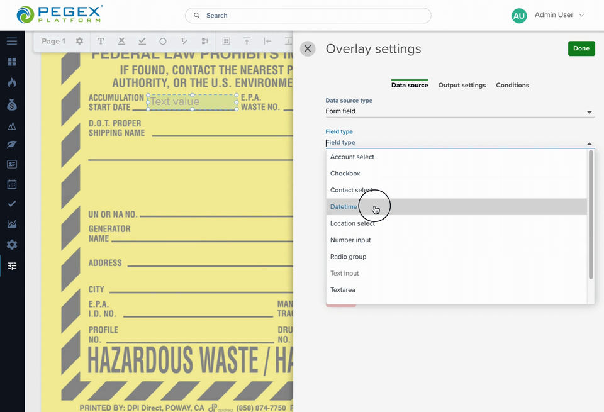Pick the Radio group option
604x412 pixels.
click(x=457, y=257)
